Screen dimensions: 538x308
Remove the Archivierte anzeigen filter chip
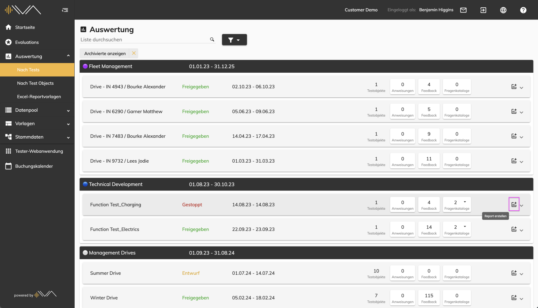tap(134, 53)
